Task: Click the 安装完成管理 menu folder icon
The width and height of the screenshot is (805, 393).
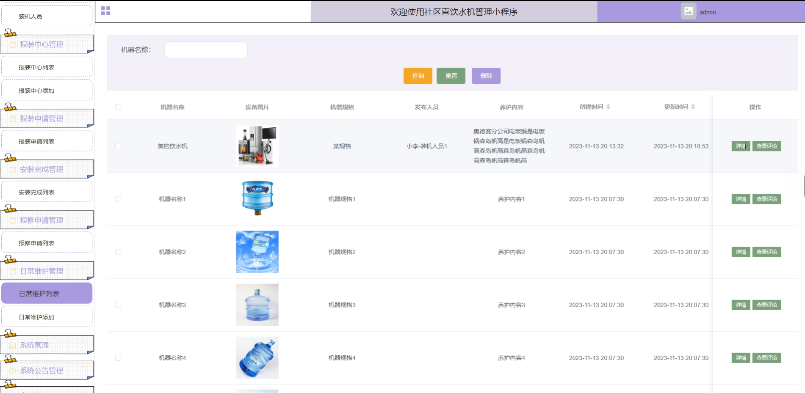Action: click(x=13, y=170)
